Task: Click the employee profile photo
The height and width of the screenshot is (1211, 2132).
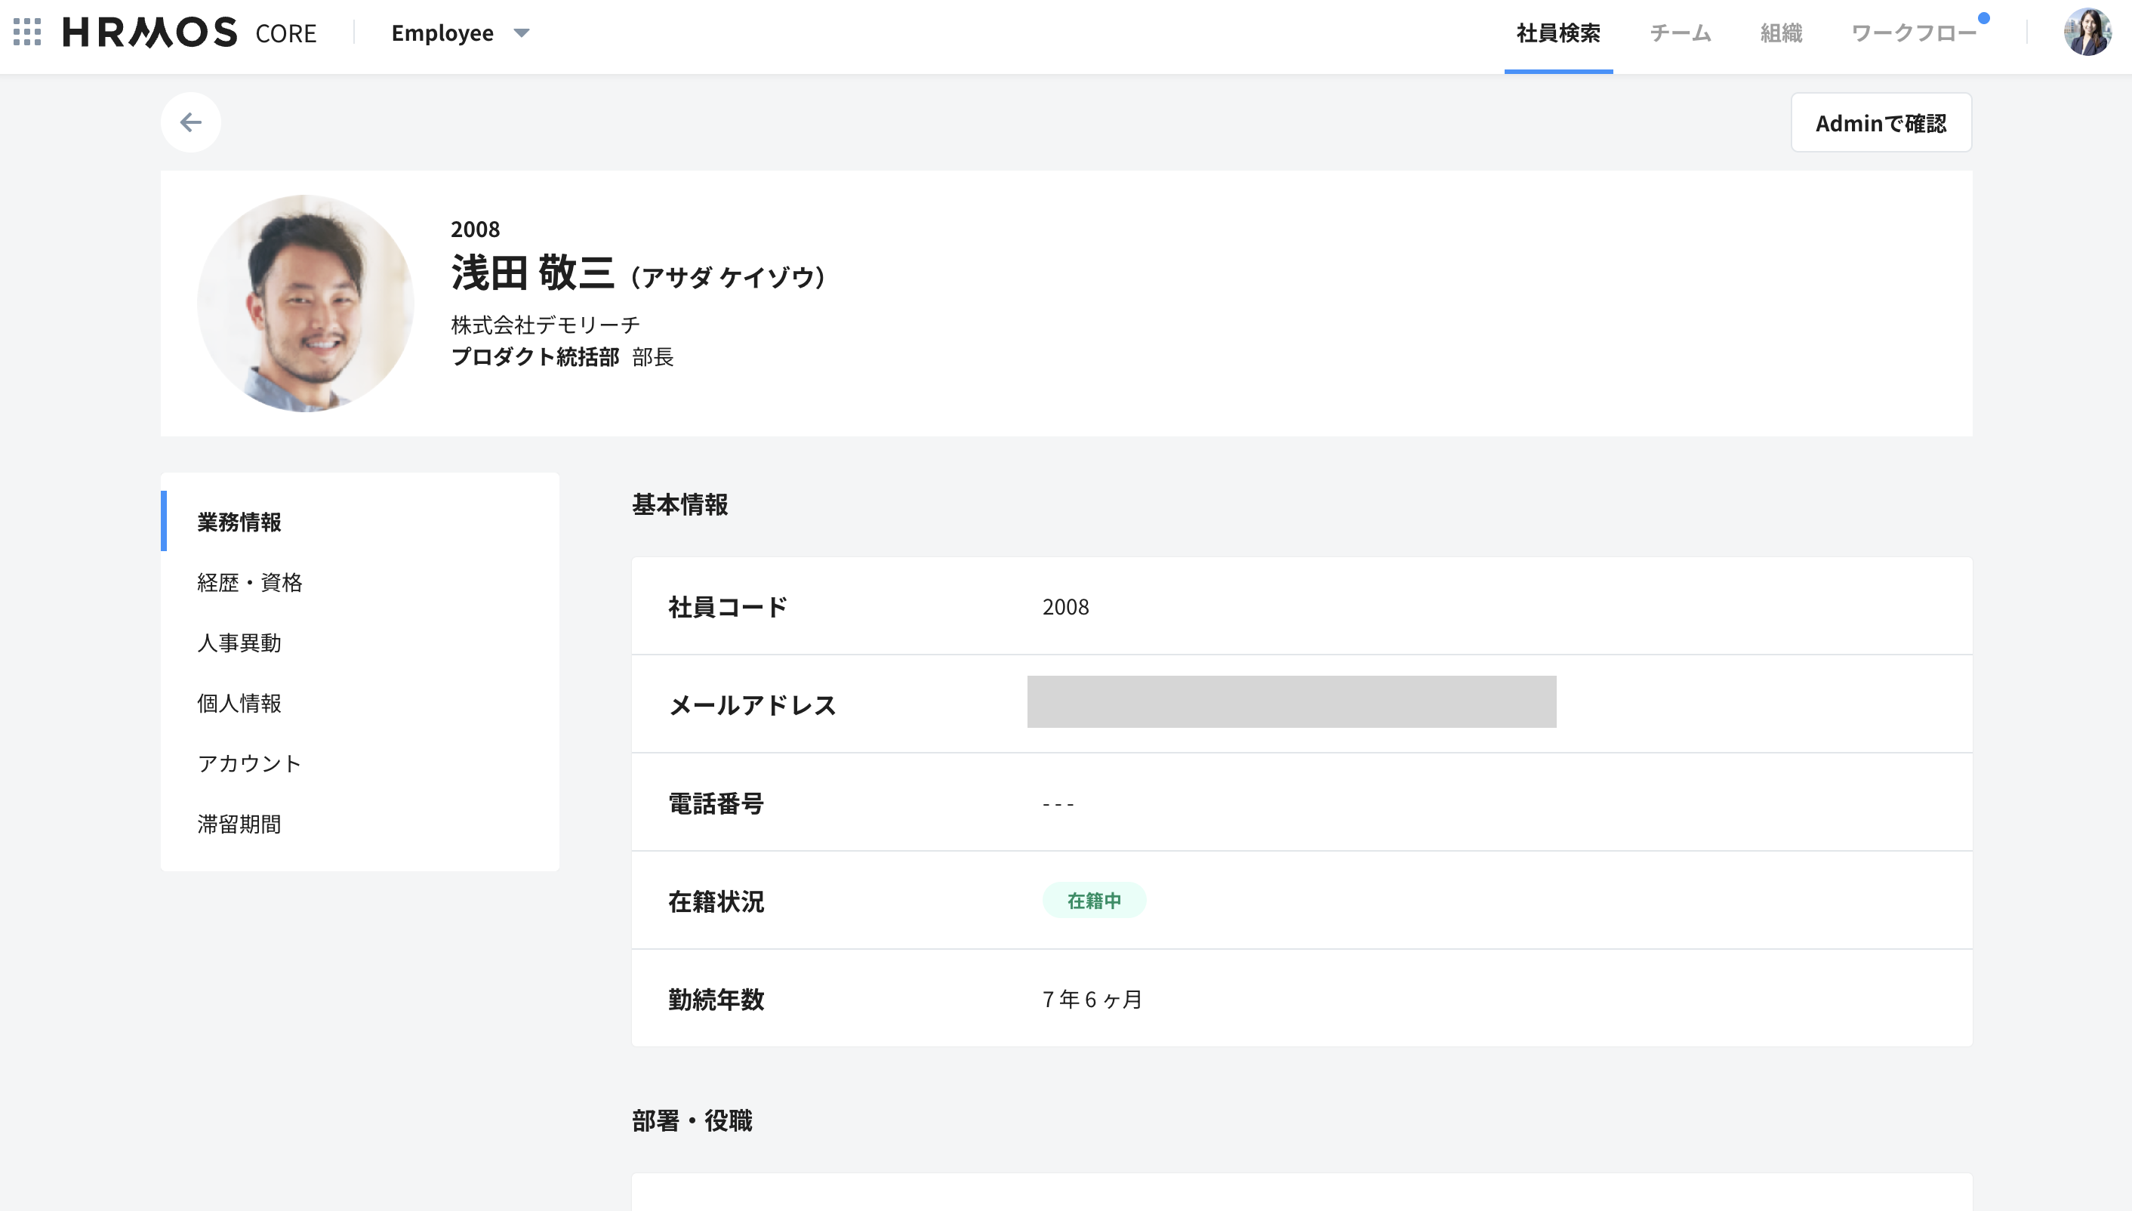Action: click(x=305, y=304)
